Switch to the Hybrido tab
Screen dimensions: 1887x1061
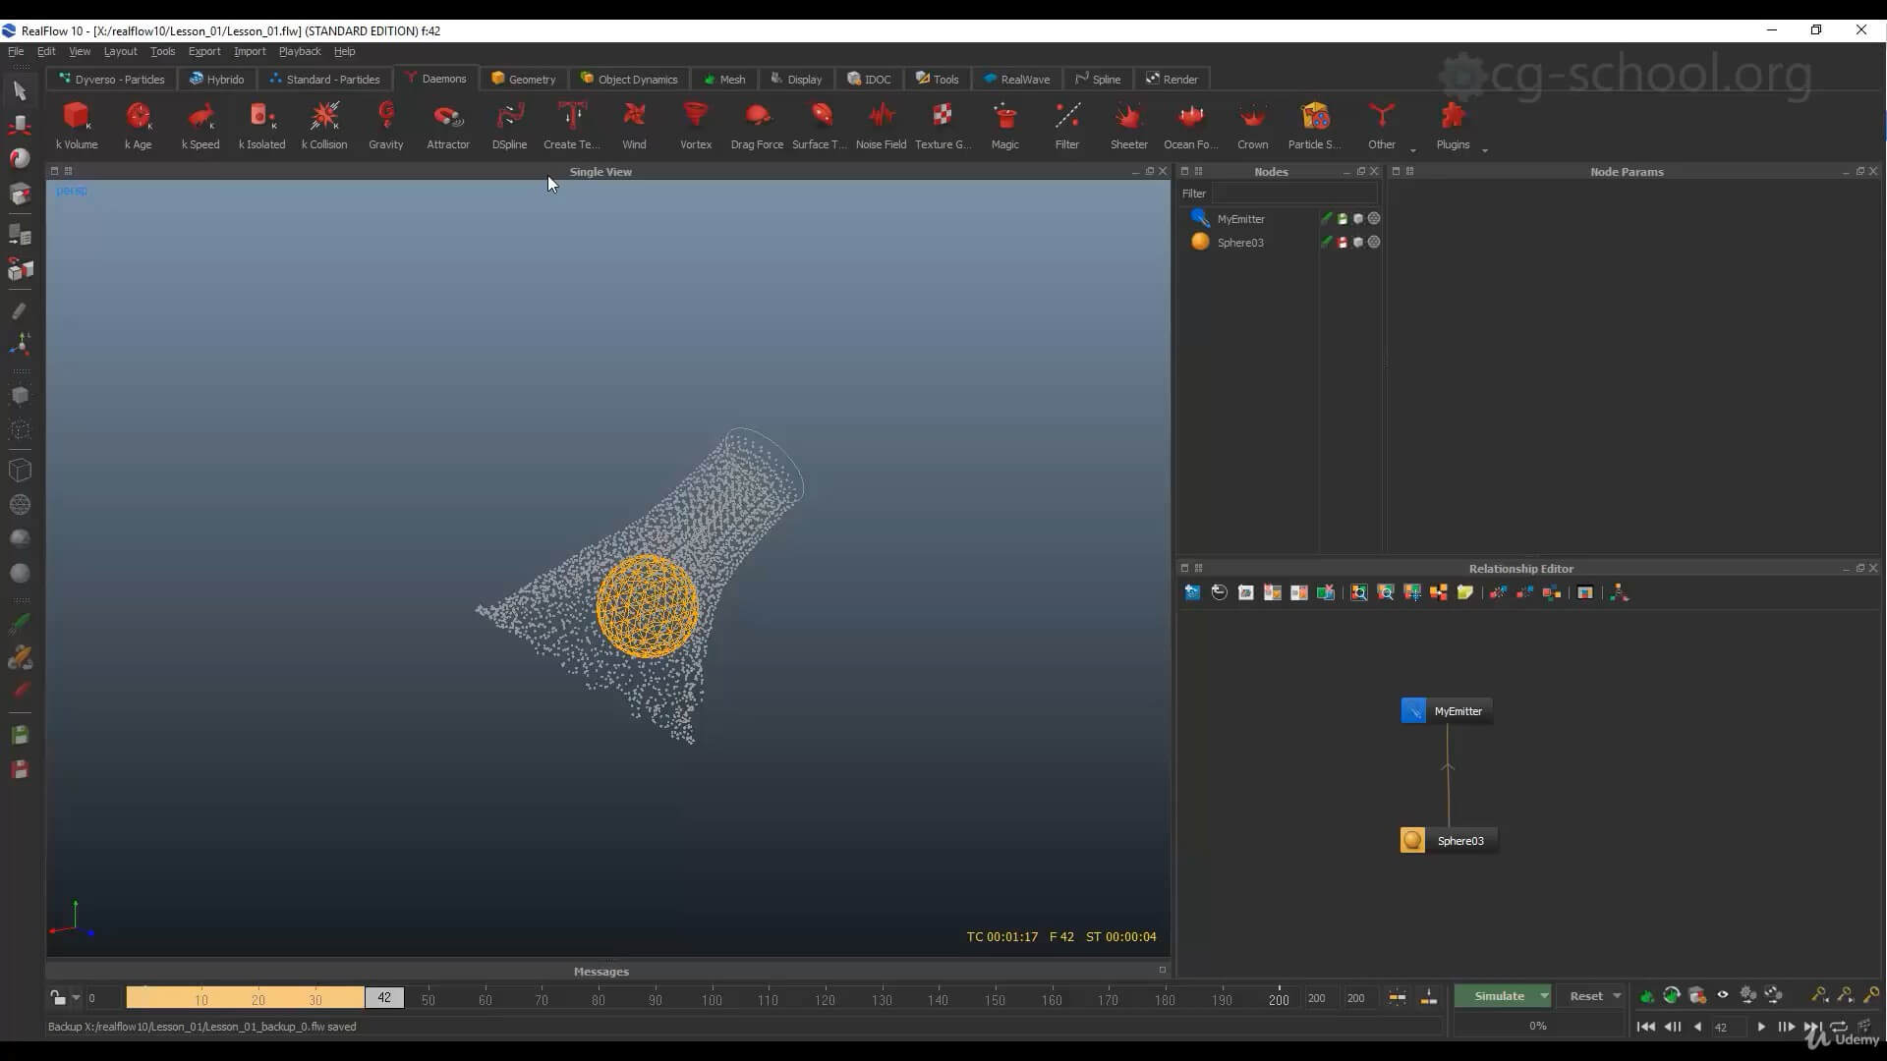pos(216,80)
